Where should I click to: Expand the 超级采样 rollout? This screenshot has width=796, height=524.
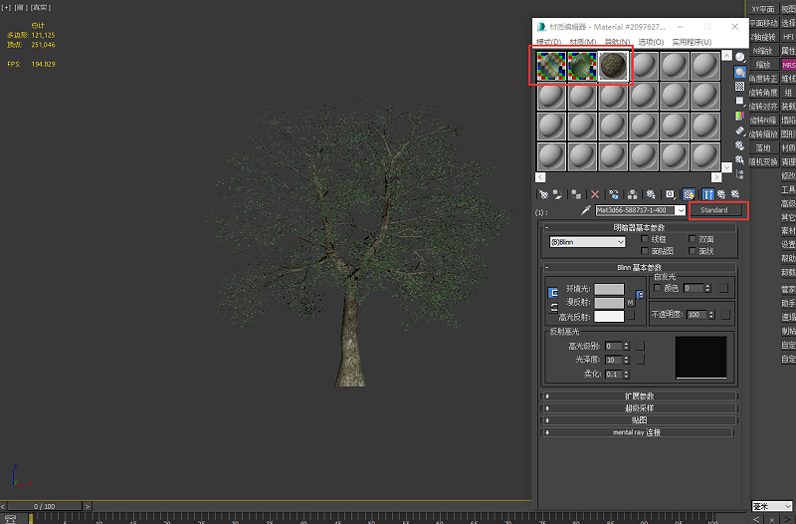640,408
